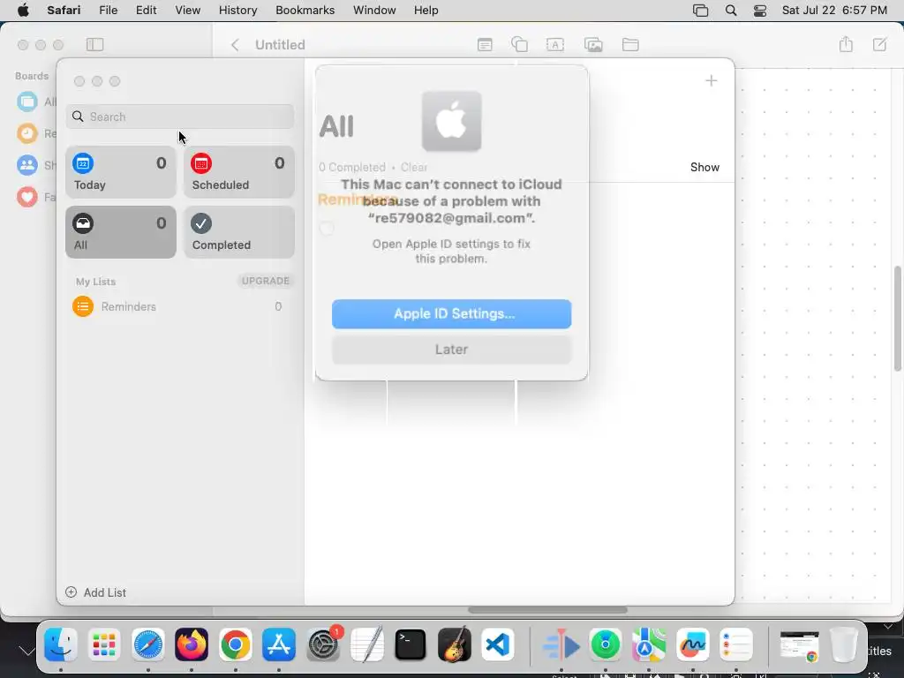This screenshot has width=904, height=678.
Task: Open App Store from the Dock
Action: [278, 644]
